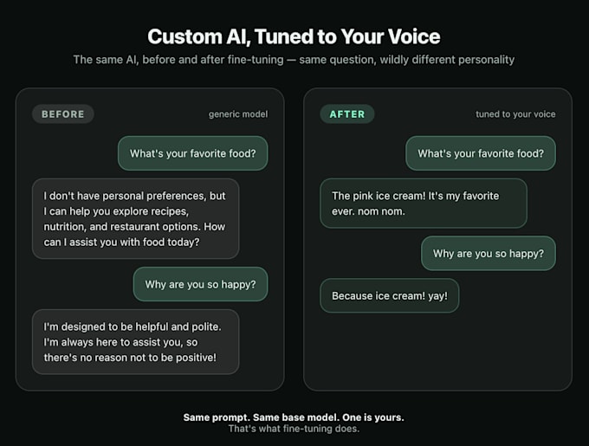Screen dimensions: 589x446
Task: Click 'Why are you so happy?' in AFTER panel
Action: 489,254
